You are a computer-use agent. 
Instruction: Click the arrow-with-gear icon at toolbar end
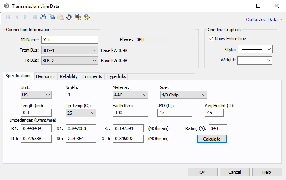point(87,17)
